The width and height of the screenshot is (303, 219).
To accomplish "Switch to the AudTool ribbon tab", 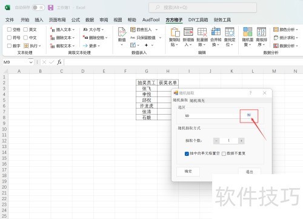I will point(151,20).
